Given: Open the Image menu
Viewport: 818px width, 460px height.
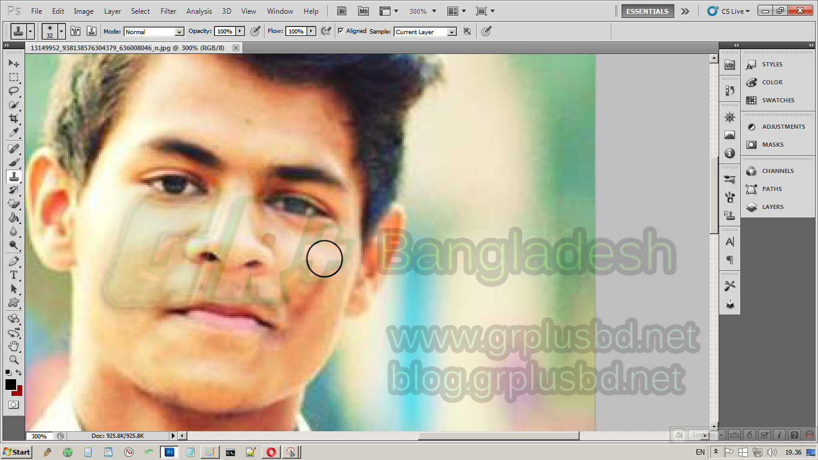Looking at the screenshot, I should [84, 11].
